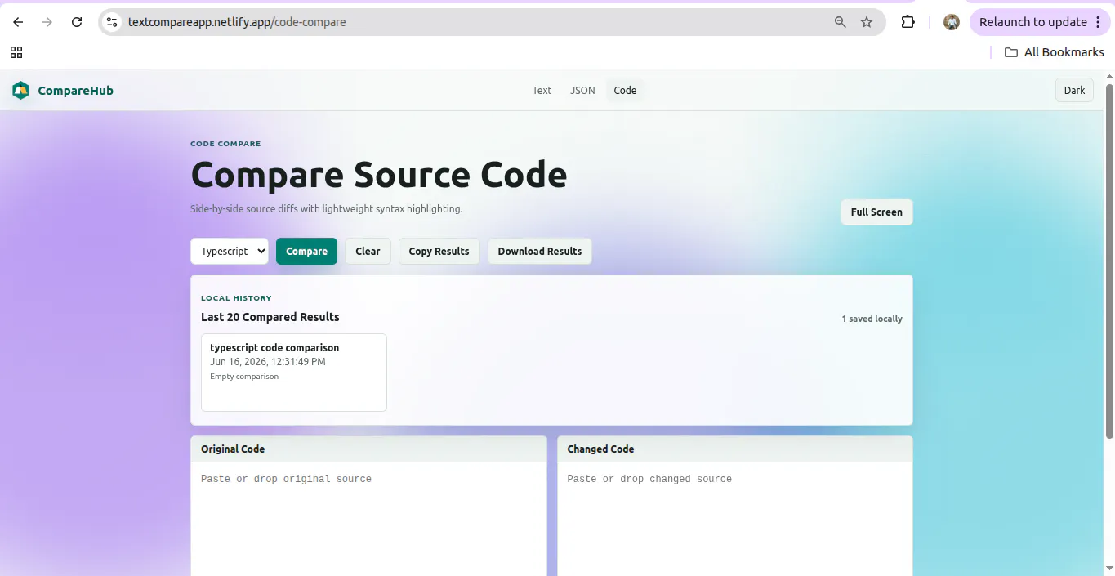Click the CompareHub logo icon
The width and height of the screenshot is (1115, 576).
coord(20,91)
